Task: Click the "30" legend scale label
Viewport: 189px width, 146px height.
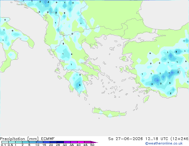Action: (x=65, y=145)
